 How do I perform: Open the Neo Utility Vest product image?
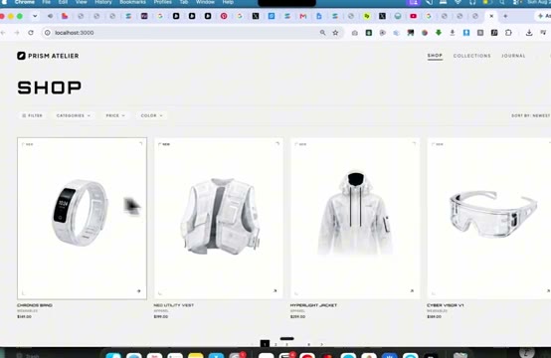219,218
